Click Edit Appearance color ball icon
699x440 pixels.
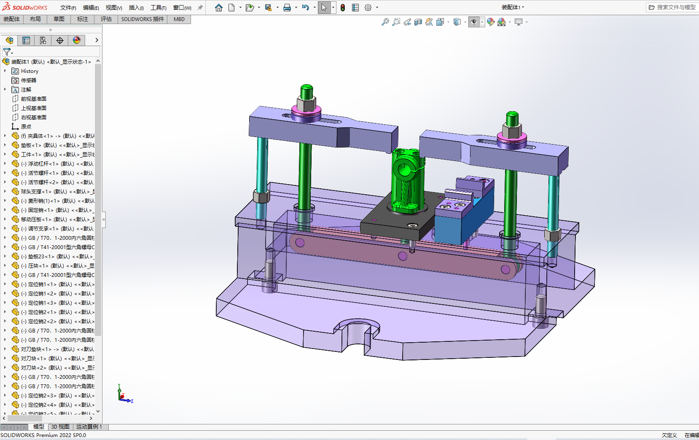(x=491, y=22)
